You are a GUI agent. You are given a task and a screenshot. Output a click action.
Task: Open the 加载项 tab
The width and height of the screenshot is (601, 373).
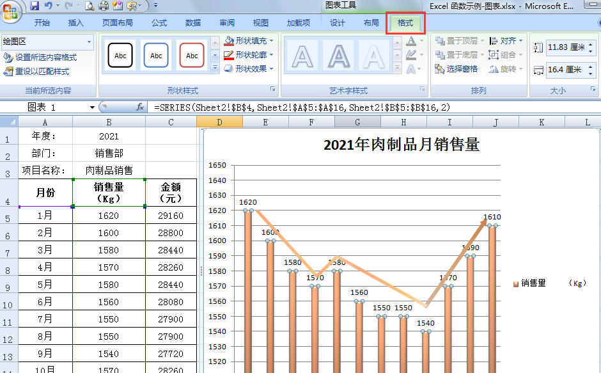pyautogui.click(x=298, y=23)
